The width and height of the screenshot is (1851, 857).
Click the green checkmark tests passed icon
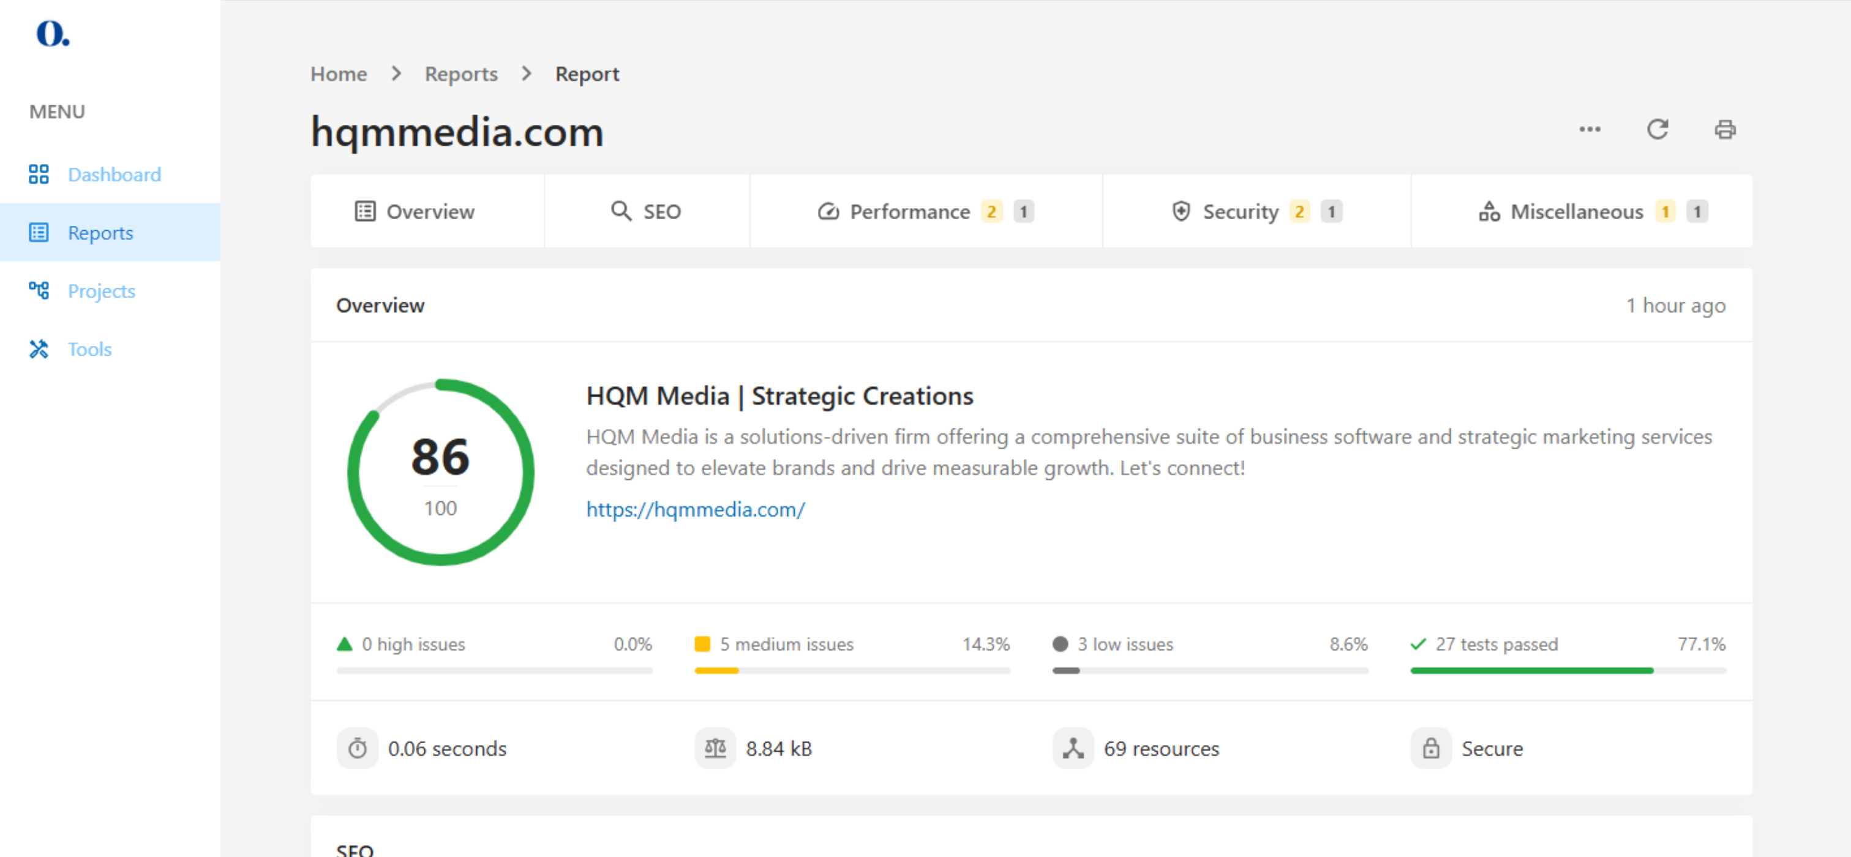tap(1417, 643)
